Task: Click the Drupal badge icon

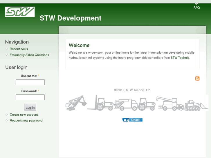Action: 132,120
